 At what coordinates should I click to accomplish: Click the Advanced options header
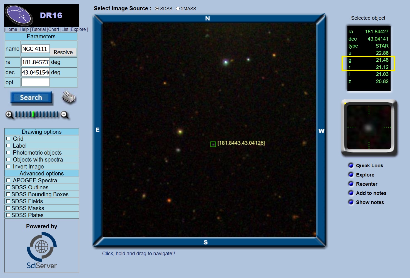pyautogui.click(x=42, y=173)
